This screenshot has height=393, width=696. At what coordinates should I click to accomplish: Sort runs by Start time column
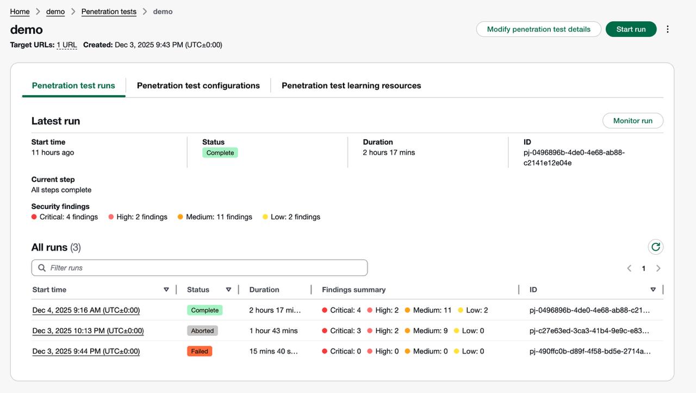[x=166, y=290]
